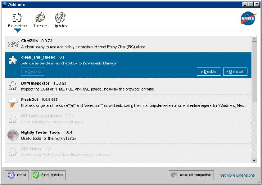Screen dimensions: 262x185
Task: Click the MR Tech Local Install icon
Action: 13,118
